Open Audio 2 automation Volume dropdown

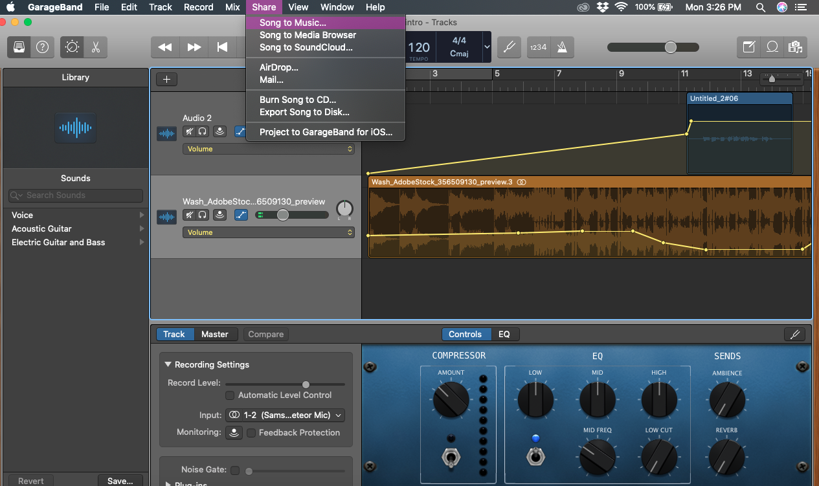click(x=269, y=149)
